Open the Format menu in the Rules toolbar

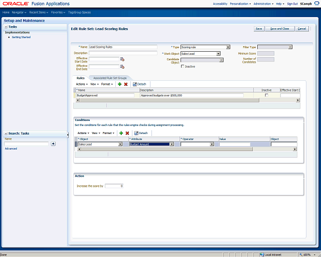(x=107, y=84)
